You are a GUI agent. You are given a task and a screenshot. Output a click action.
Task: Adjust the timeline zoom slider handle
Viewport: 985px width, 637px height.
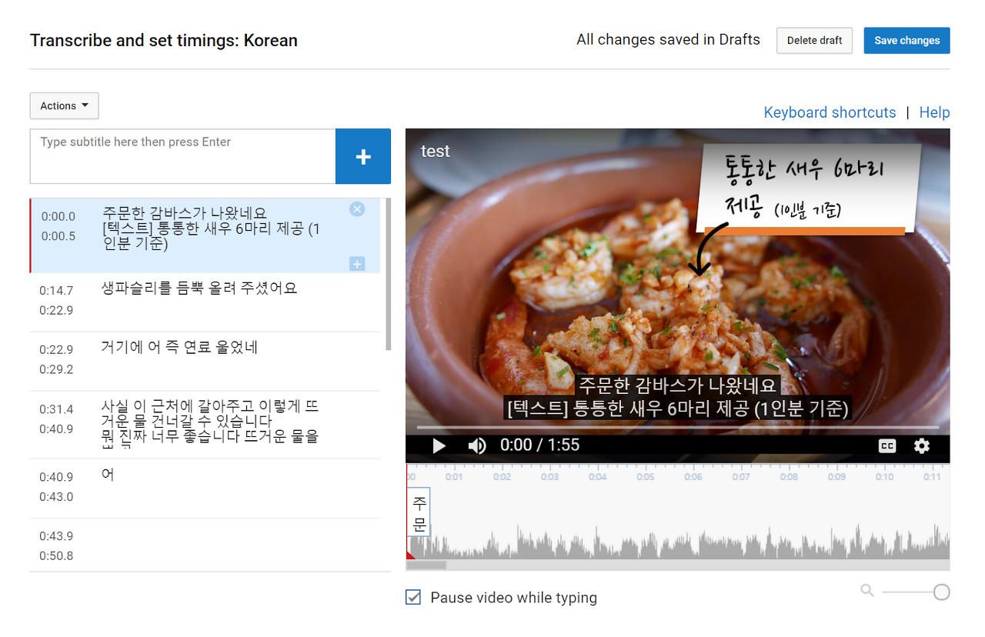tap(941, 592)
